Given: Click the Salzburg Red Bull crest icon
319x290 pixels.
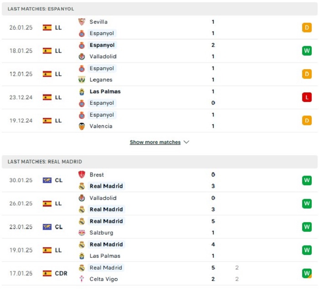Looking at the screenshot, I should pos(82,233).
